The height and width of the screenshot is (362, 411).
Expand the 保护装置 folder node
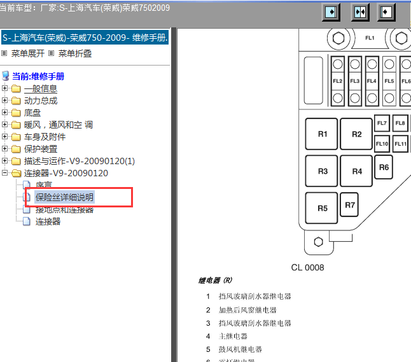[x=4, y=148]
